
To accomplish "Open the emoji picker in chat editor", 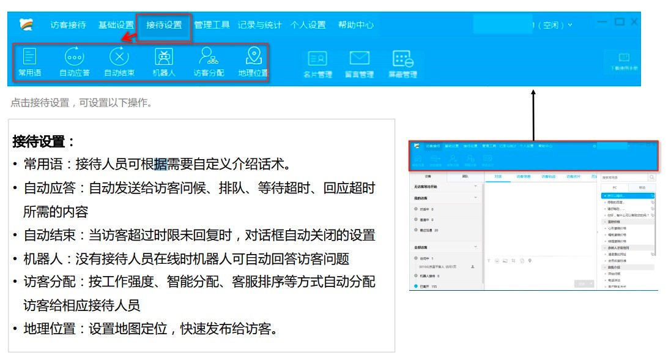I will pyautogui.click(x=497, y=261).
